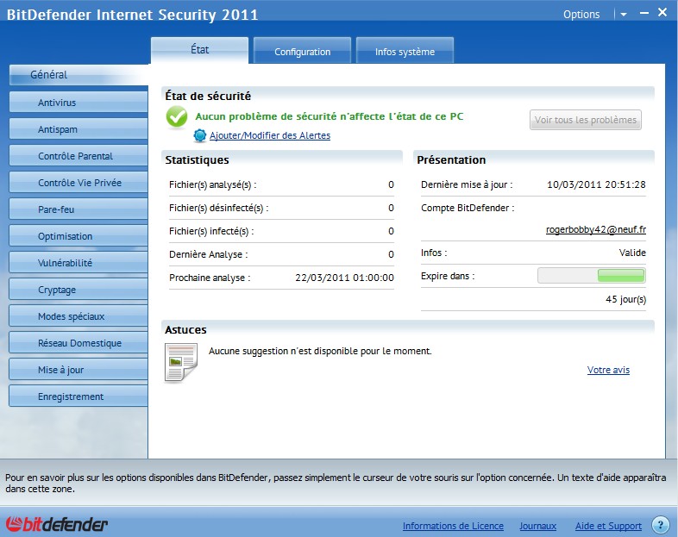This screenshot has width=678, height=537.
Task: Click the bitdefender logo at the bottom
Action: click(x=57, y=524)
